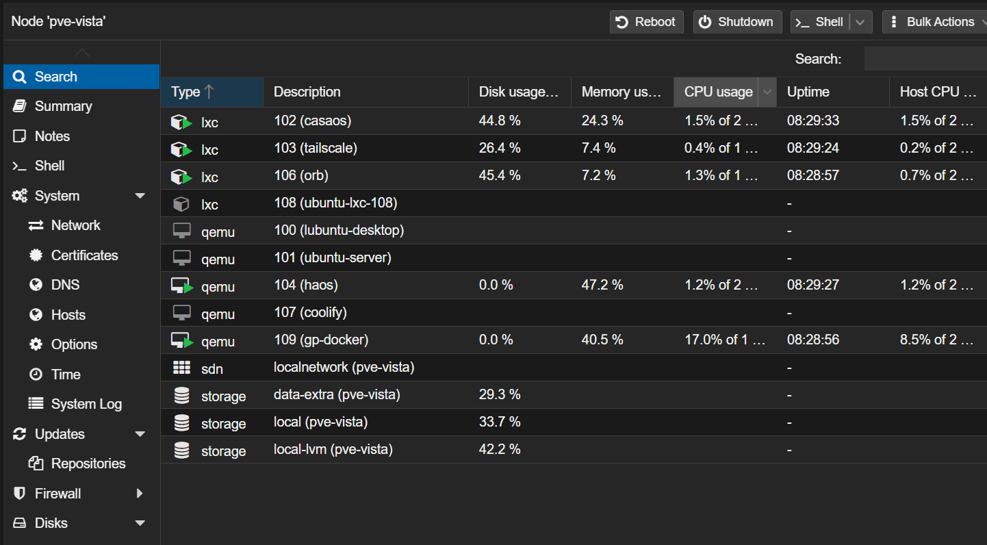Collapse the Updates section in sidebar
987x545 pixels.
tap(140, 434)
